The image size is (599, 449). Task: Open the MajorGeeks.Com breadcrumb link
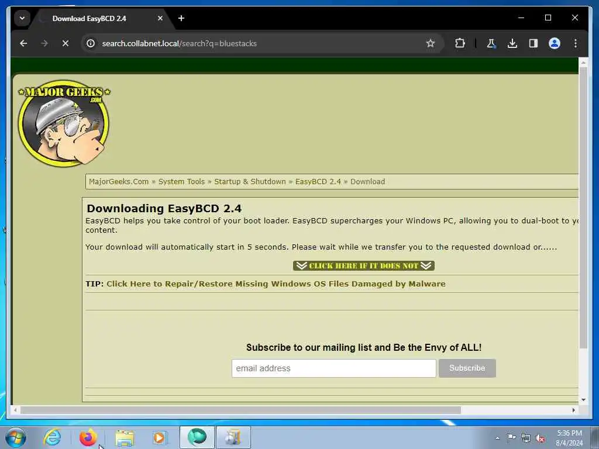(118, 182)
